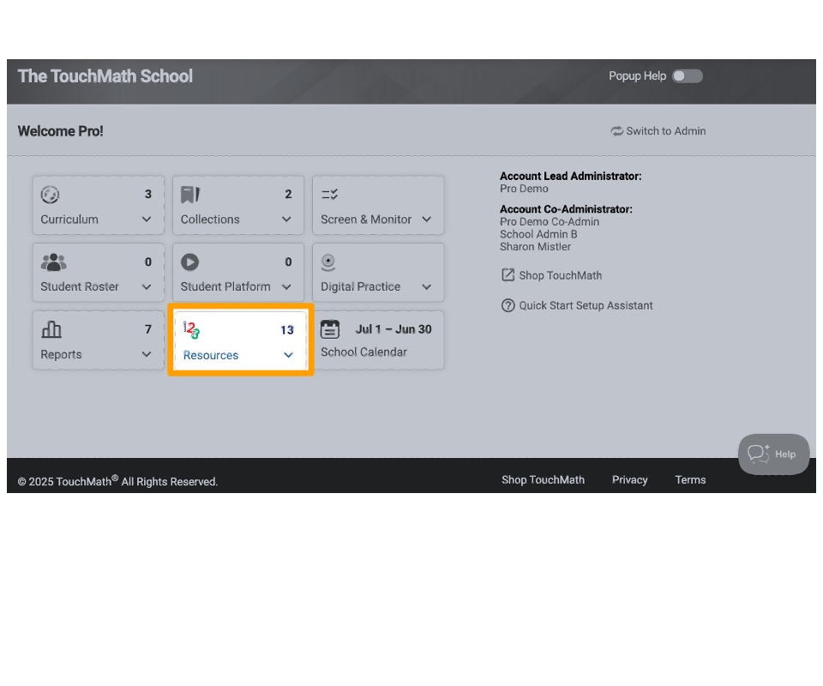Click the Student Platform play icon
823x686 pixels.
pyautogui.click(x=190, y=262)
